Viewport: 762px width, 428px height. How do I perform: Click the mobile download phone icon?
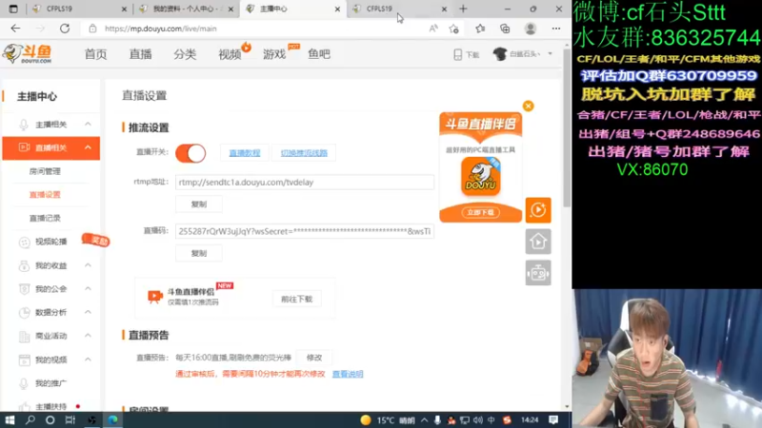point(457,54)
